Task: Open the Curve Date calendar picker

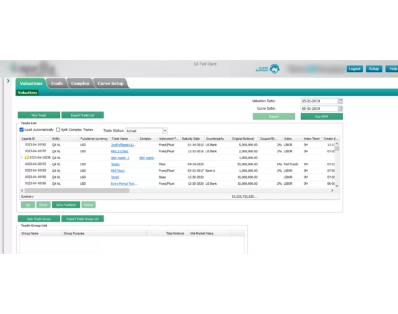Action: (340, 109)
